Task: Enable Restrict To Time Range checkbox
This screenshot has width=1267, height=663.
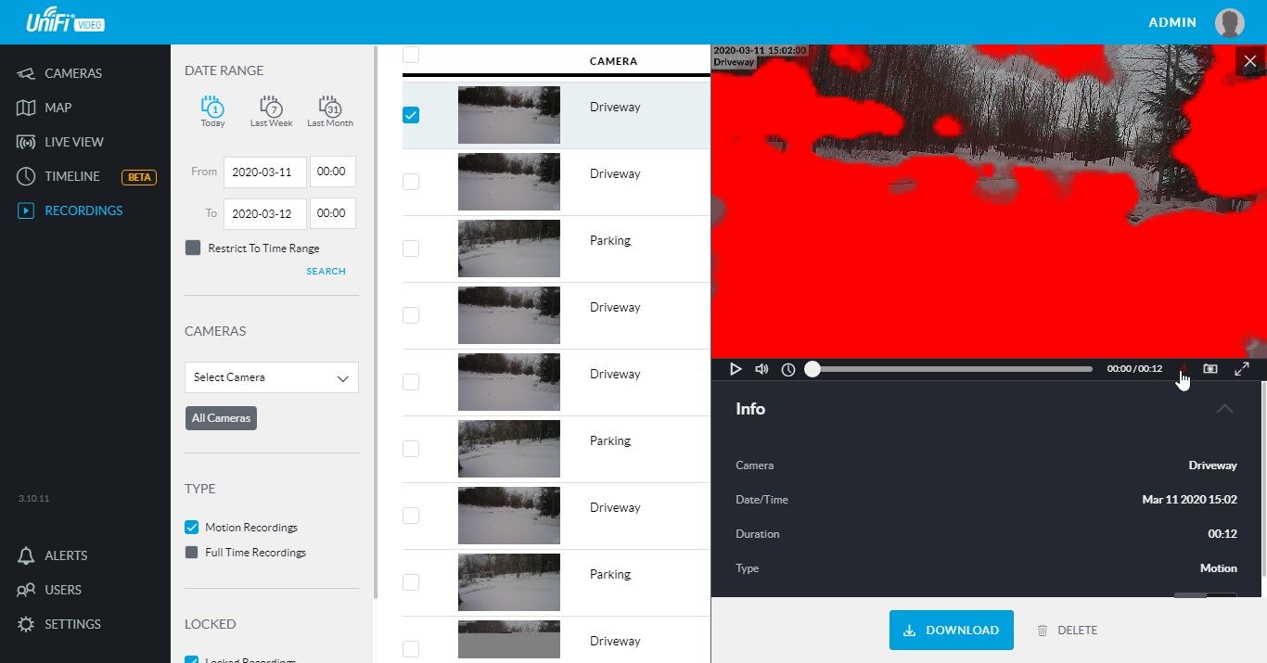Action: [x=193, y=248]
